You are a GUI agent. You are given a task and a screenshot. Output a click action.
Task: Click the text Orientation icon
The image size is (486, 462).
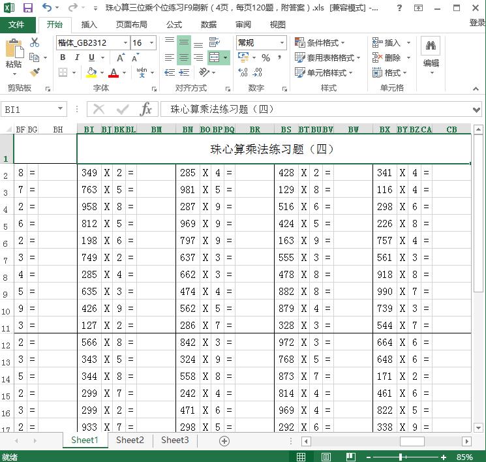click(204, 72)
